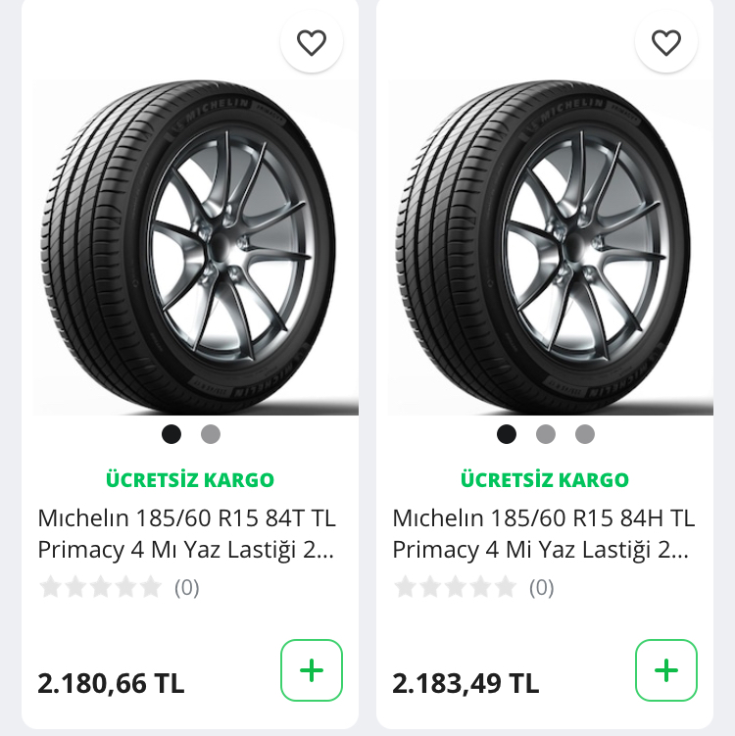Show second image of the 84H tire
The image size is (735, 736).
(x=546, y=434)
